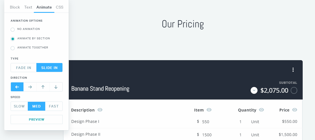Toggle Price column visibility eye
Image resolution: width=315 pixels, height=140 pixels.
coord(295,110)
